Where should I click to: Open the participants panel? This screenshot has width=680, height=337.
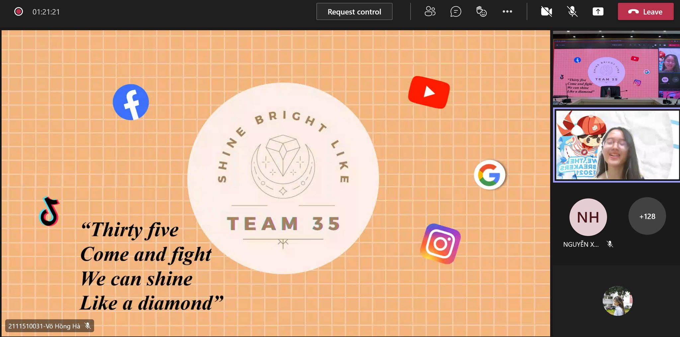click(430, 12)
